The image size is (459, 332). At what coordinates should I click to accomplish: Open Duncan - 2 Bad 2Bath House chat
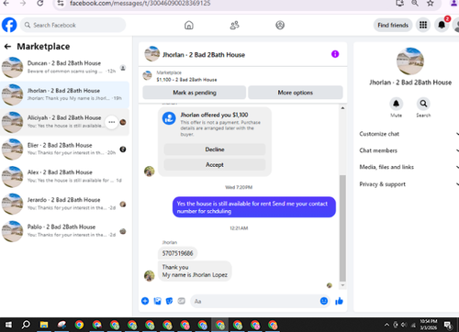(x=64, y=68)
